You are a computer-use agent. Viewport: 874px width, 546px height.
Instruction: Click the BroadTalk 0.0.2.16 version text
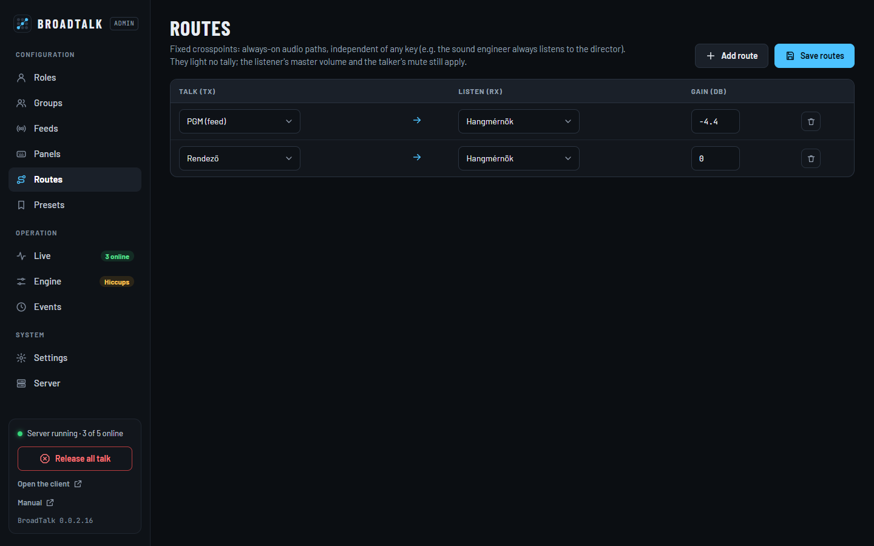[55, 521]
